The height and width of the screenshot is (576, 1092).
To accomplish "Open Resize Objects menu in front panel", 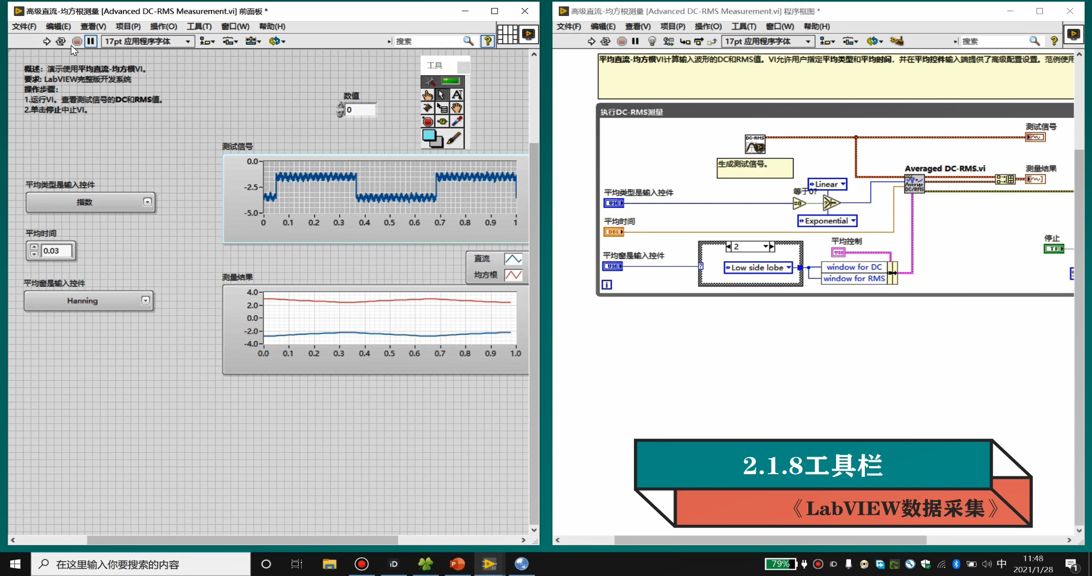I will 253,41.
